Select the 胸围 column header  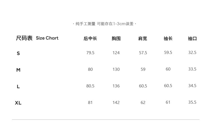[x=116, y=38]
